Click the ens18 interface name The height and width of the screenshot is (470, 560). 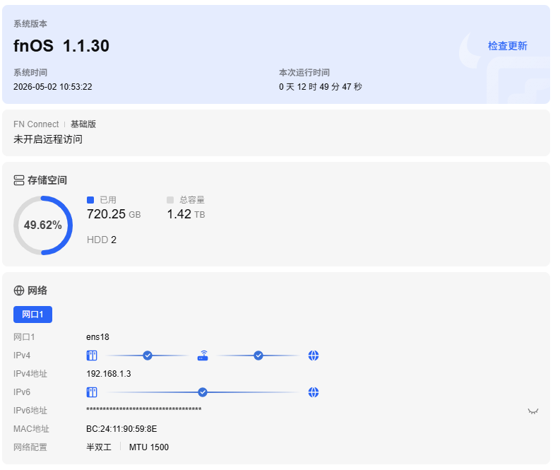click(x=97, y=336)
